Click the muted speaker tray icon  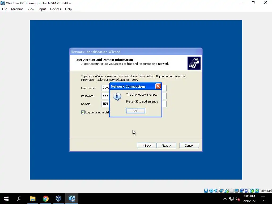click(237, 199)
